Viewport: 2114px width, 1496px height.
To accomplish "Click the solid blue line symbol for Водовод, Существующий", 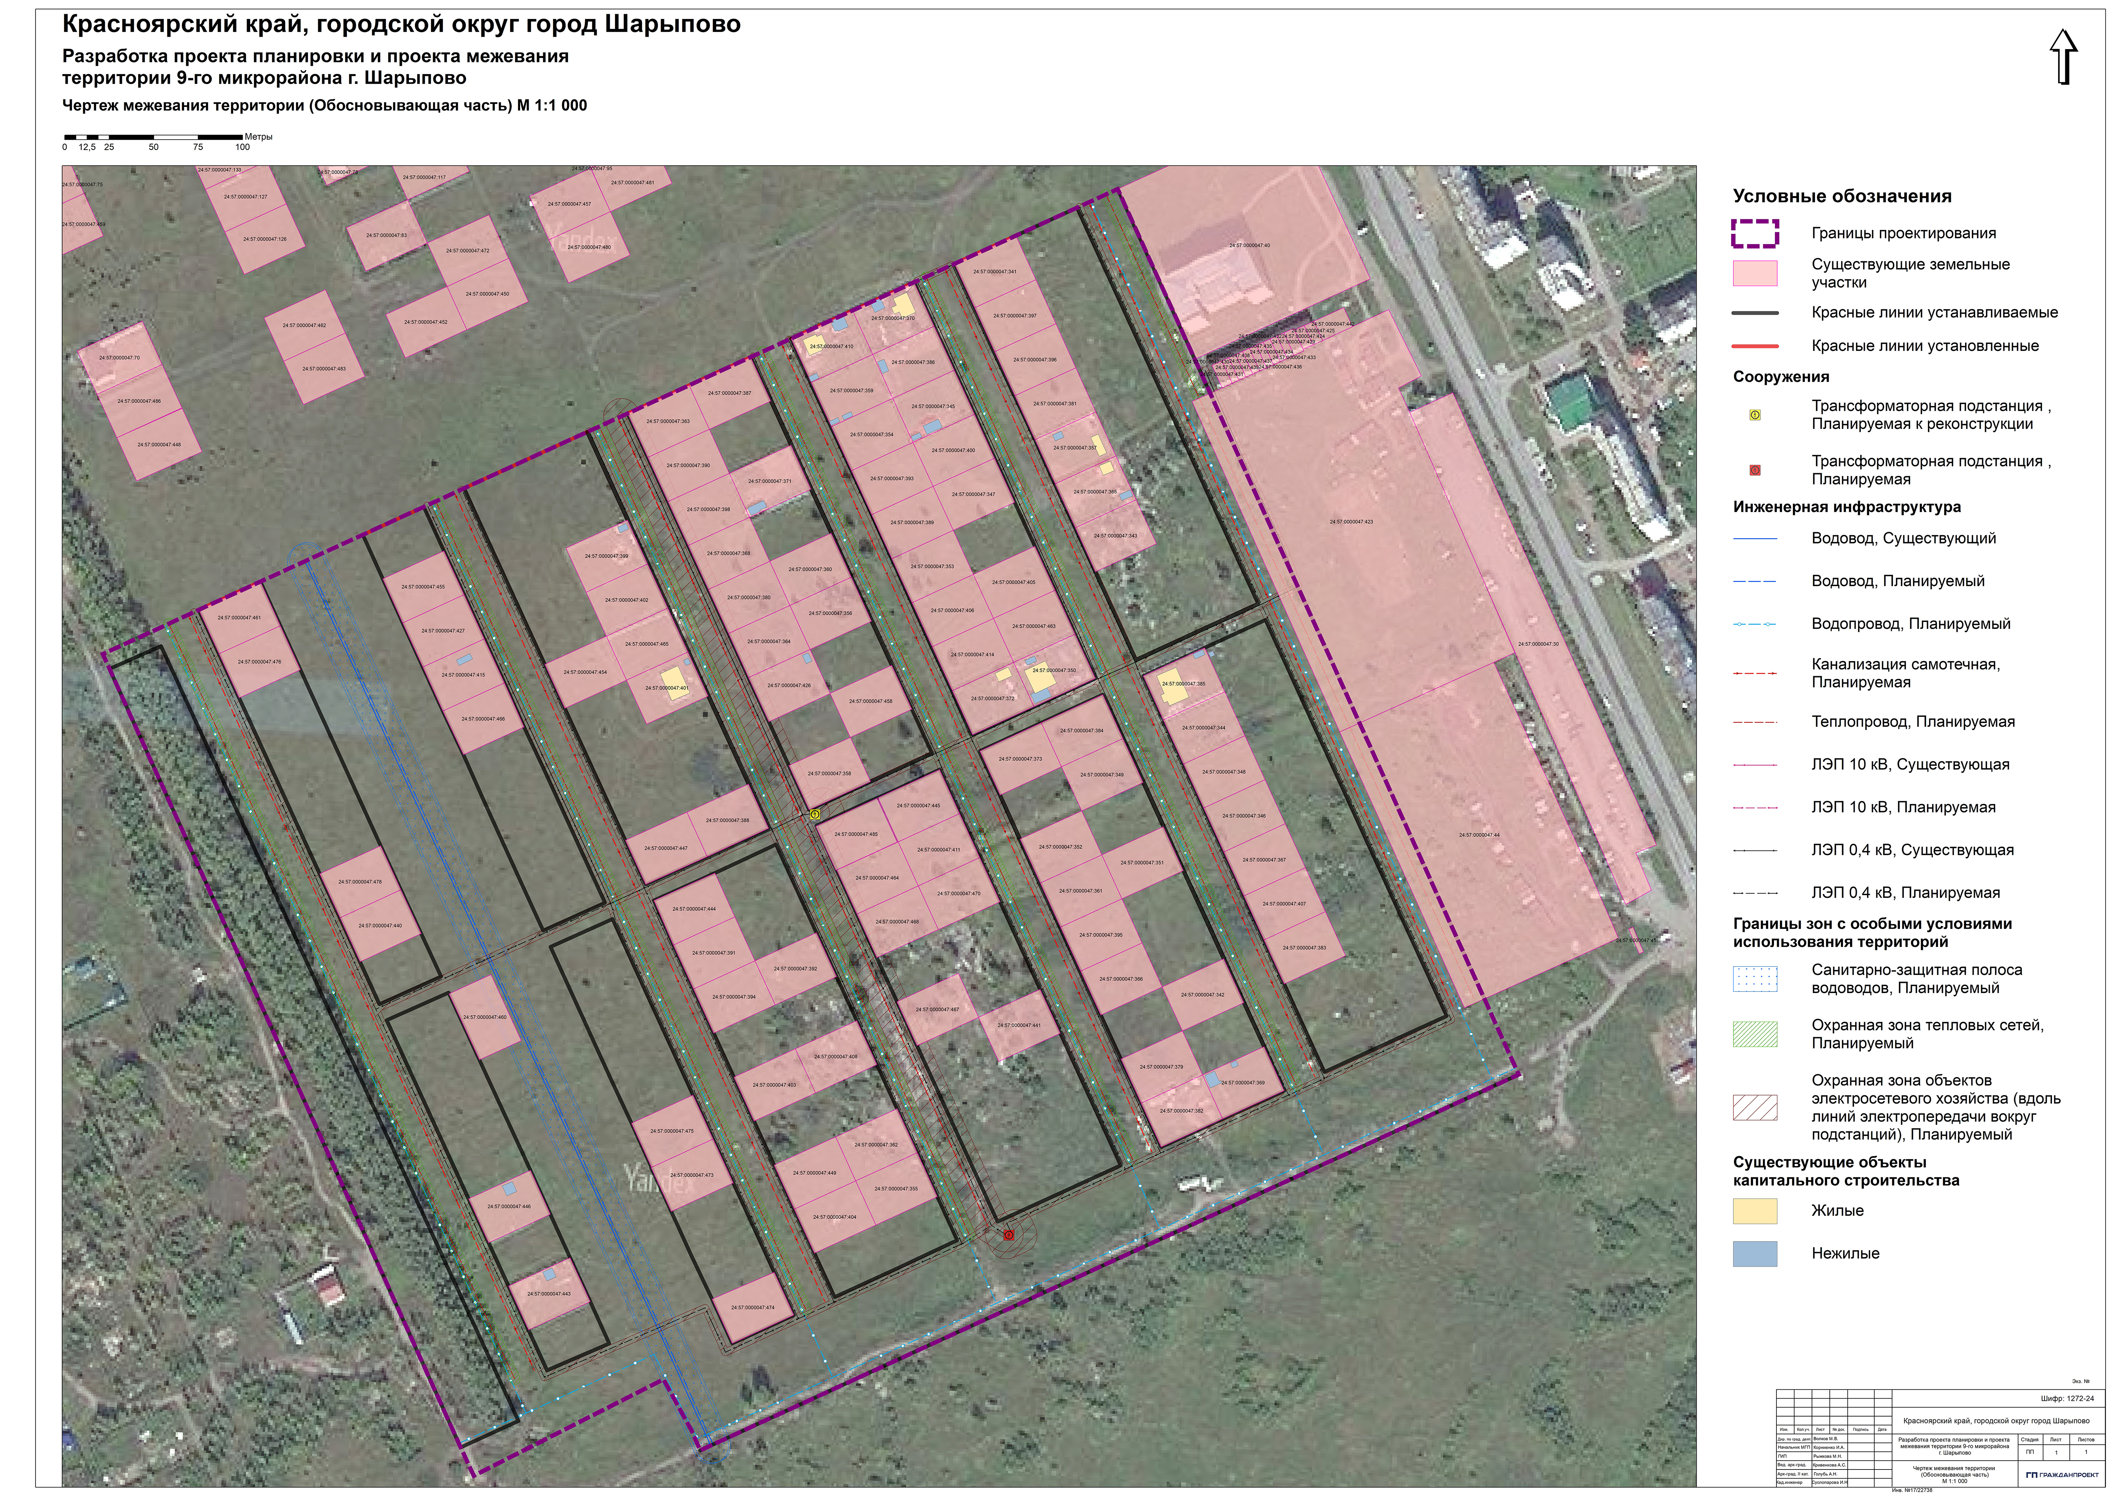I will pyautogui.click(x=1755, y=539).
